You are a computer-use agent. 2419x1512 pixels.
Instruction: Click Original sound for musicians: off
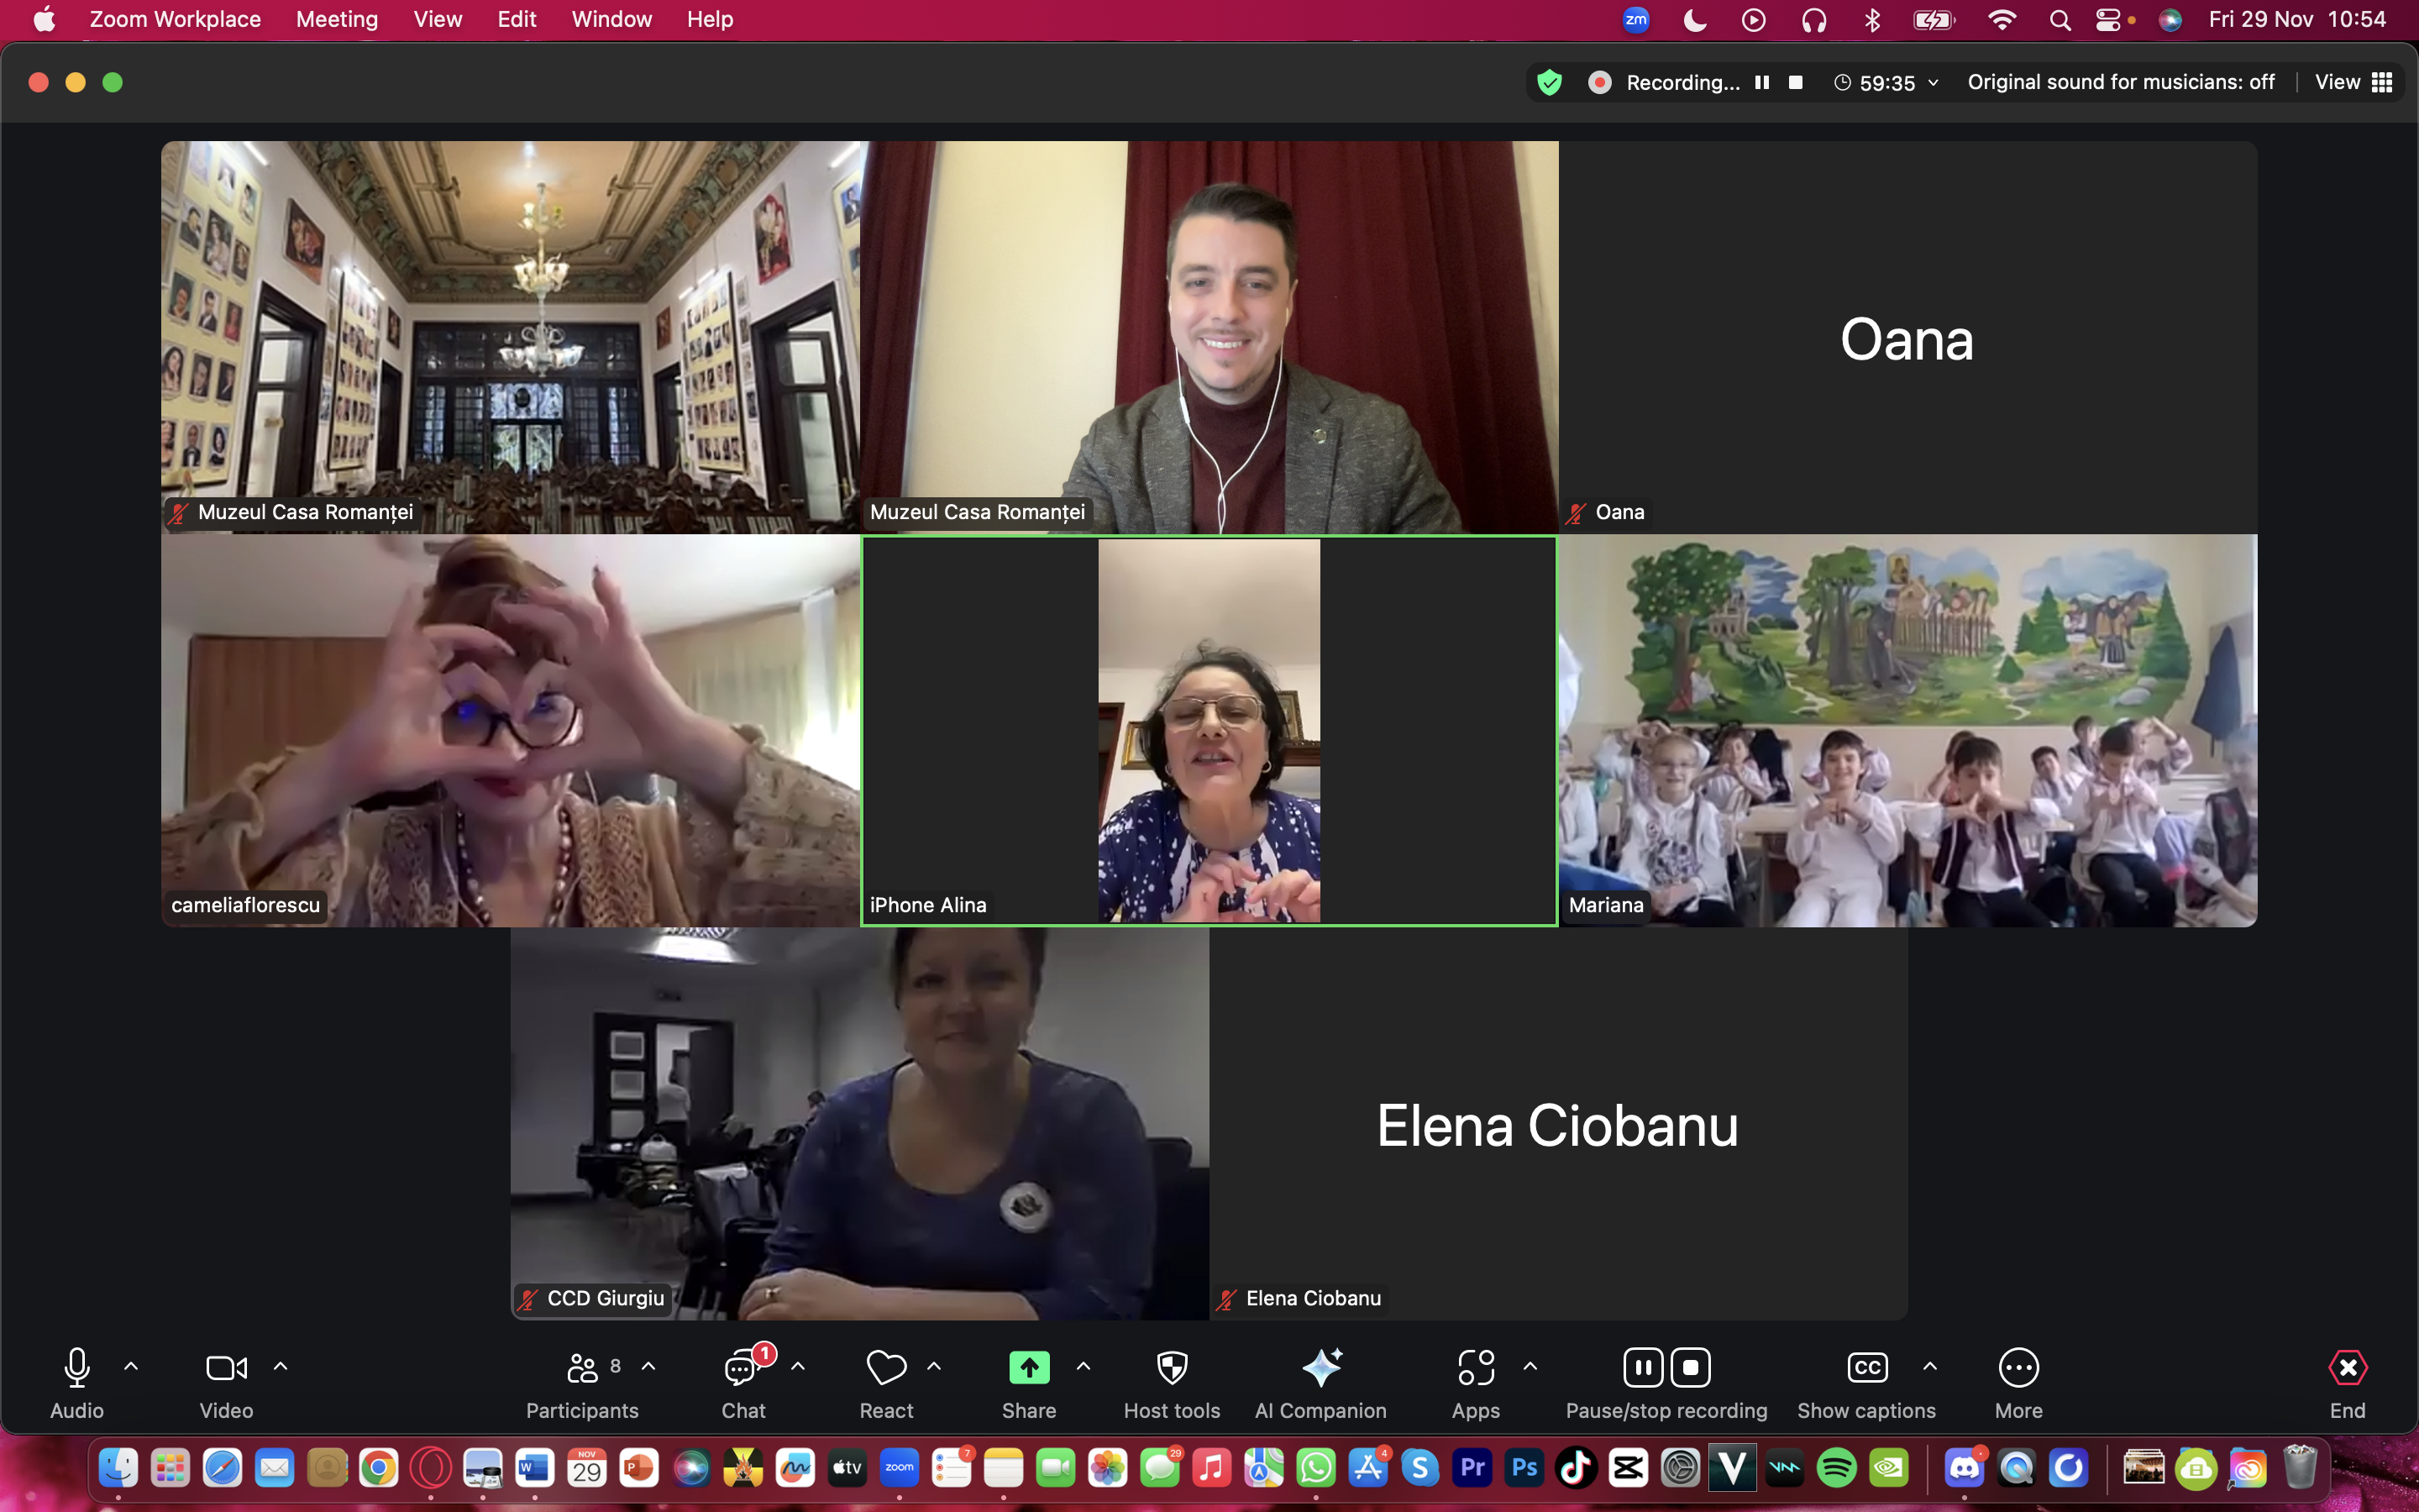click(2120, 82)
